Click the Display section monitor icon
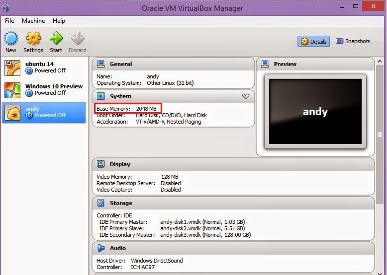The height and width of the screenshot is (275, 387). pyautogui.click(x=100, y=164)
